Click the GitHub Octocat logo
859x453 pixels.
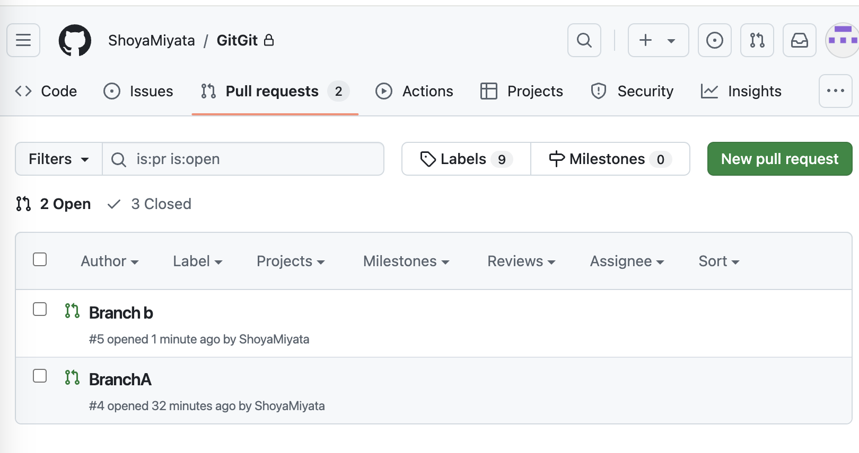(75, 40)
